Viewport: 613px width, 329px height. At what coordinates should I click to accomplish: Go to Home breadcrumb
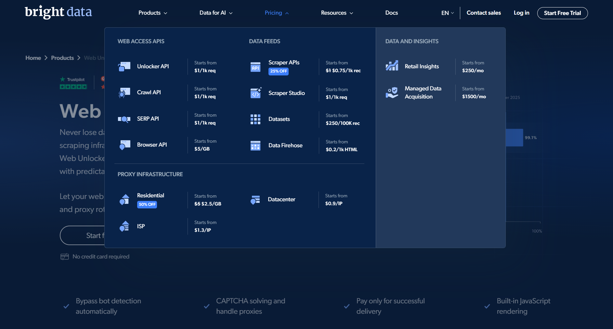point(33,58)
